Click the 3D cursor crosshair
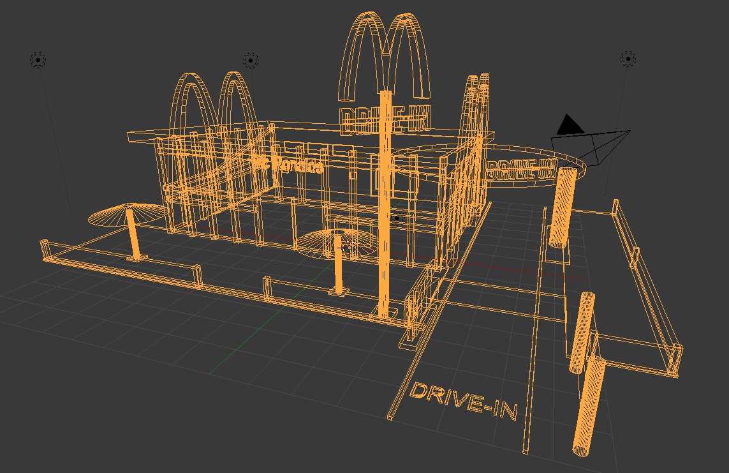Screen dimensions: 729x473 [348, 248]
